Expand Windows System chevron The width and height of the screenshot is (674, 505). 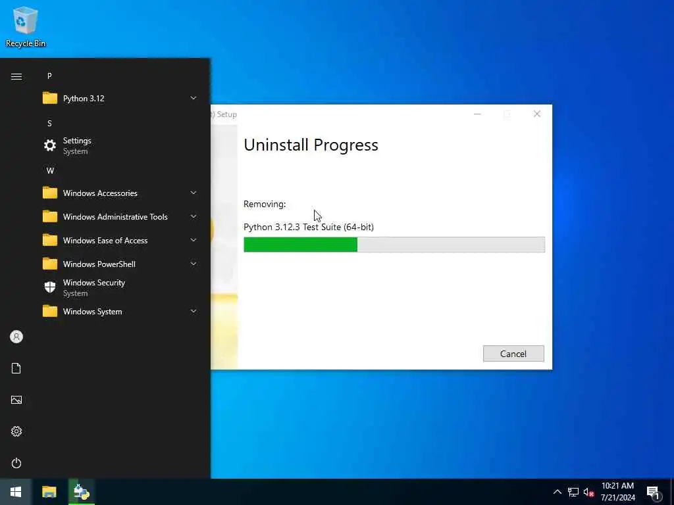(194, 311)
